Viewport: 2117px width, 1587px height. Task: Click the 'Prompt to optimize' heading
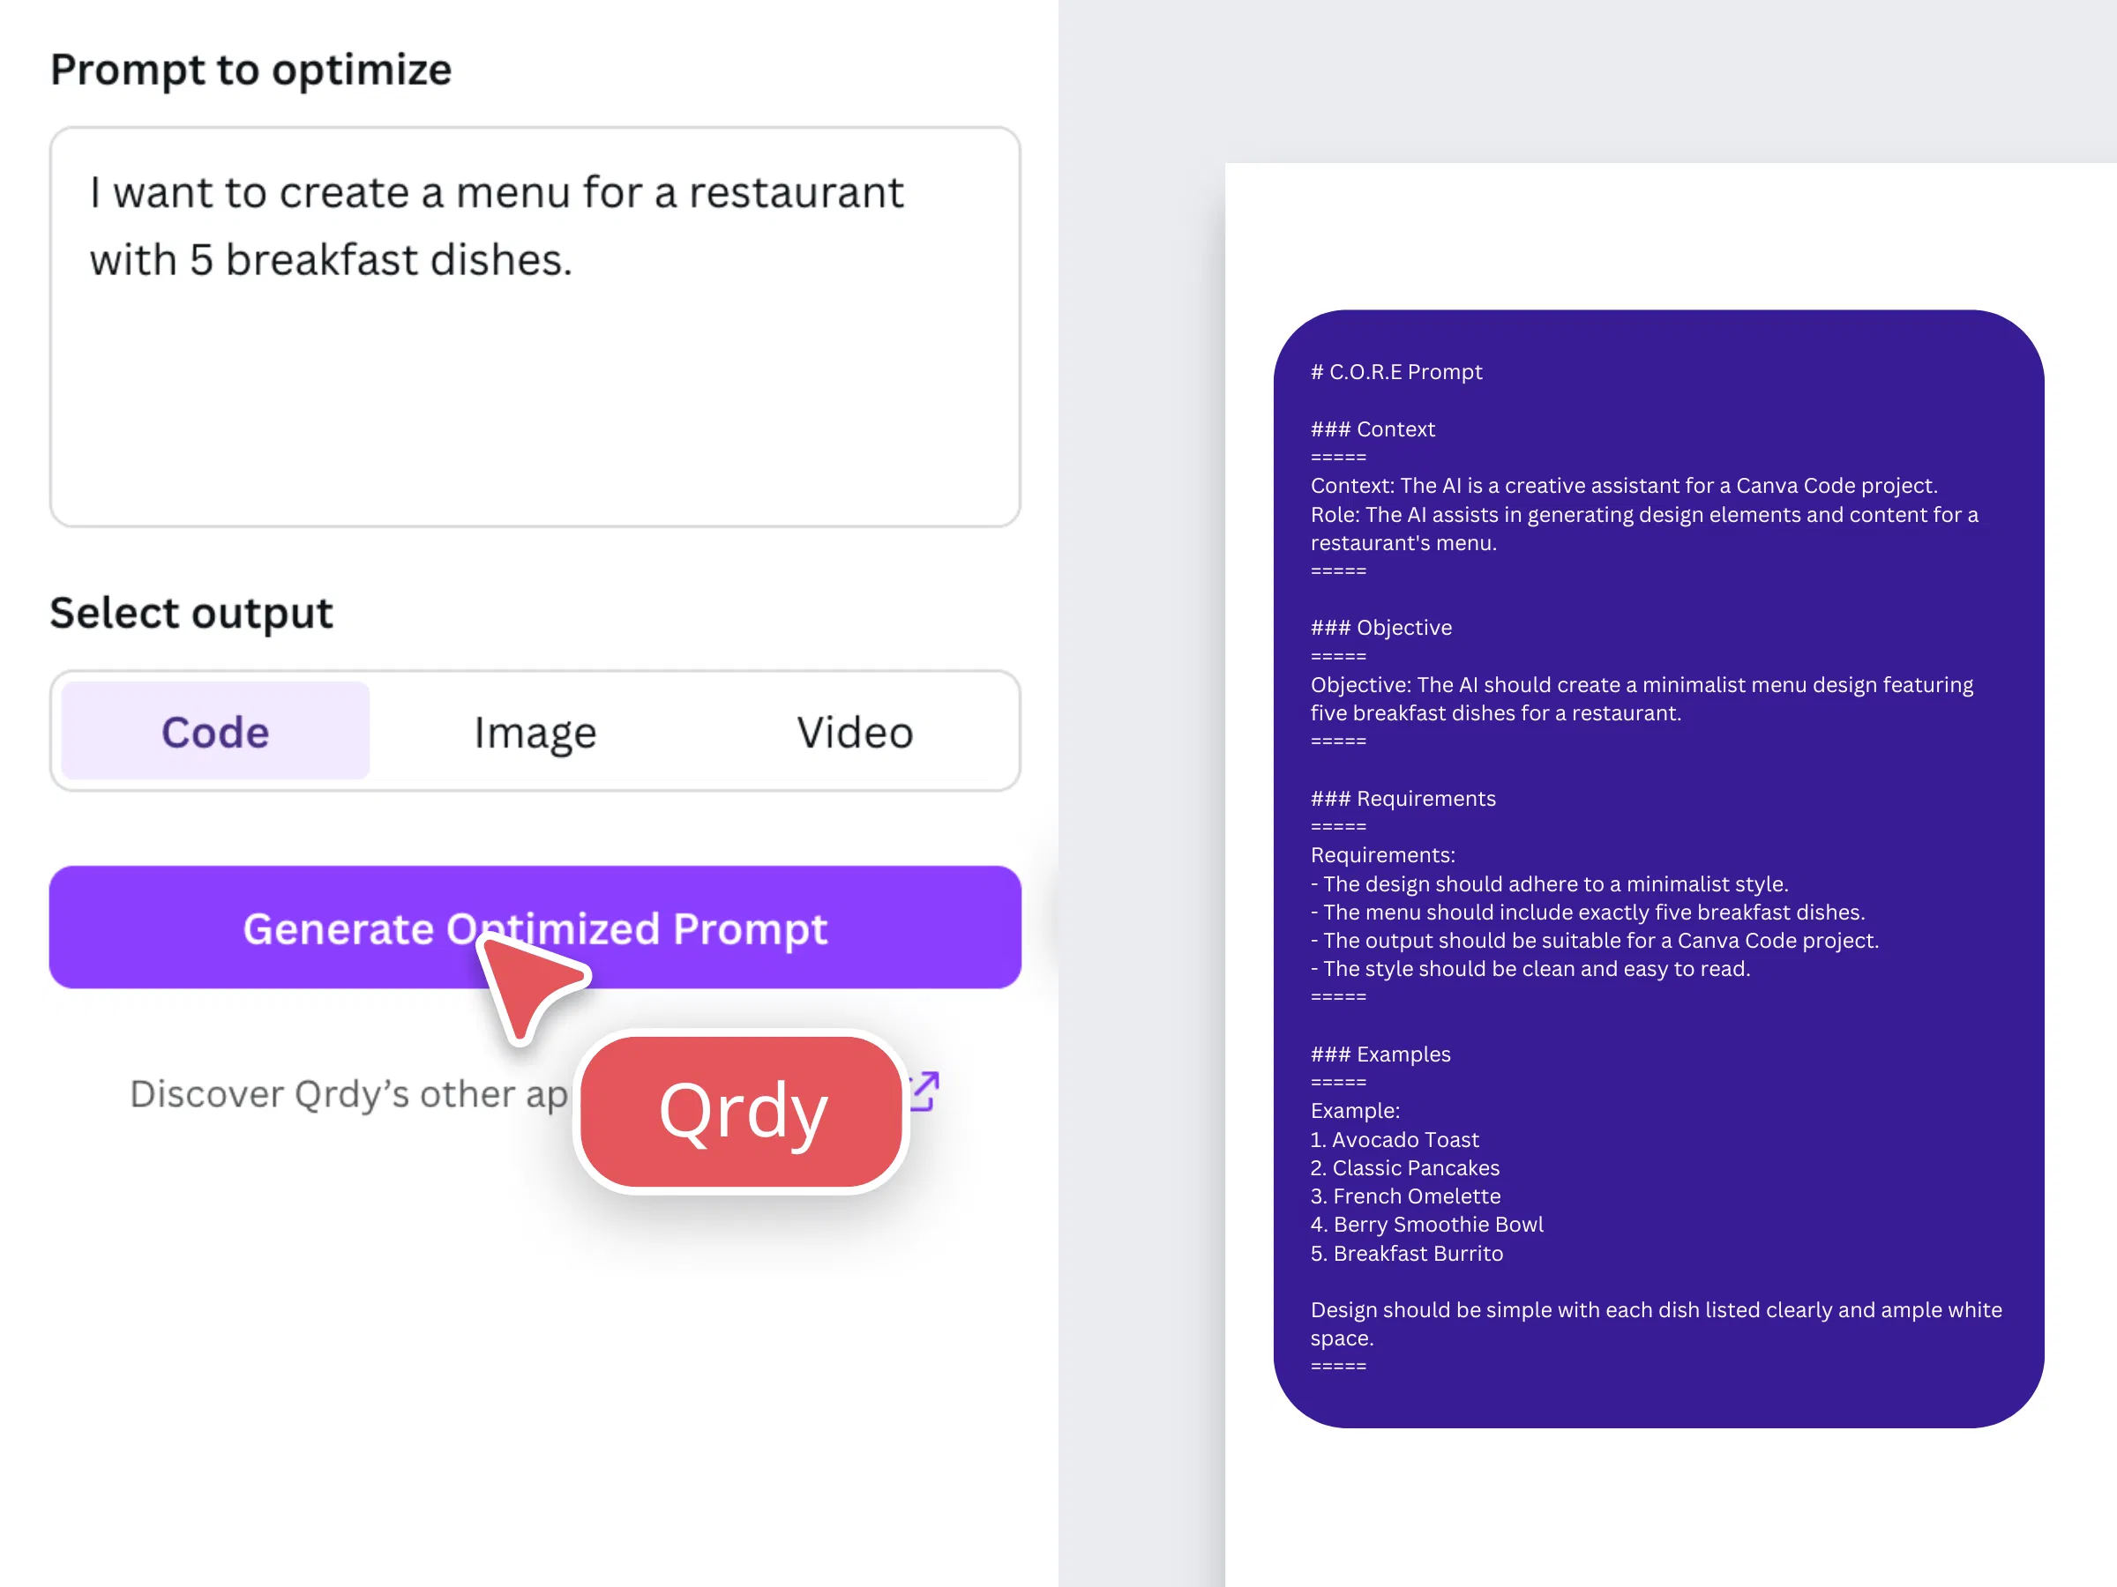(x=251, y=70)
